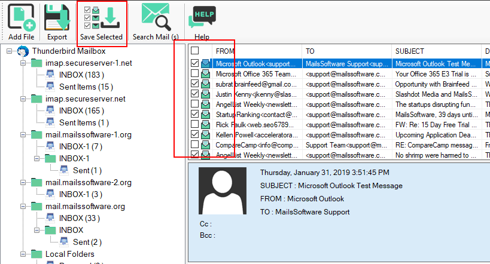Viewport: 490px width, 264px height.
Task: Collapse the mail.mailssoftware.org node
Action: 23,206
